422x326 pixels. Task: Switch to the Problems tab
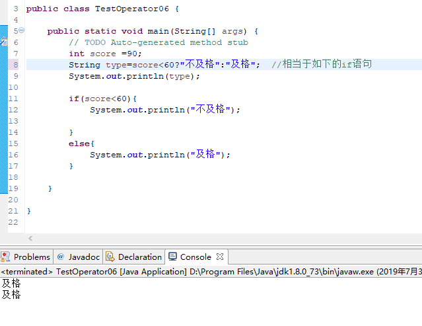click(x=26, y=257)
